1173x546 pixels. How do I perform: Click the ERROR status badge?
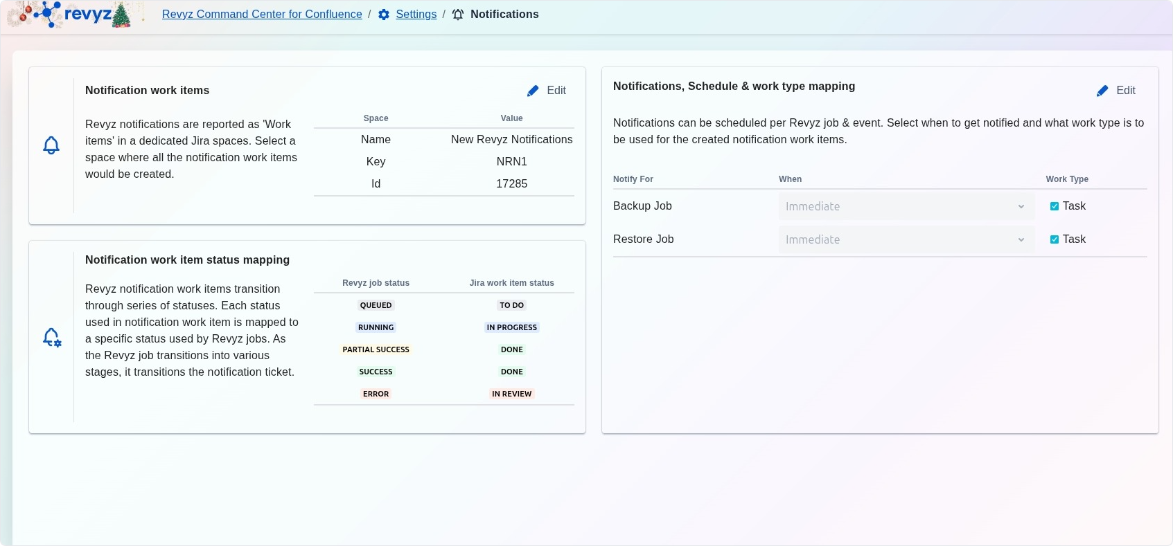coord(376,394)
